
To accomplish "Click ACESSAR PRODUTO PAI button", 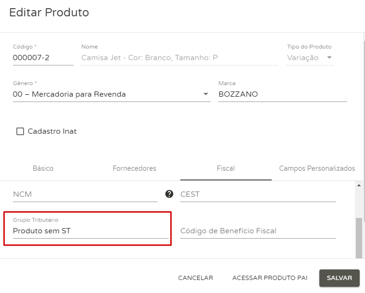I will [270, 278].
